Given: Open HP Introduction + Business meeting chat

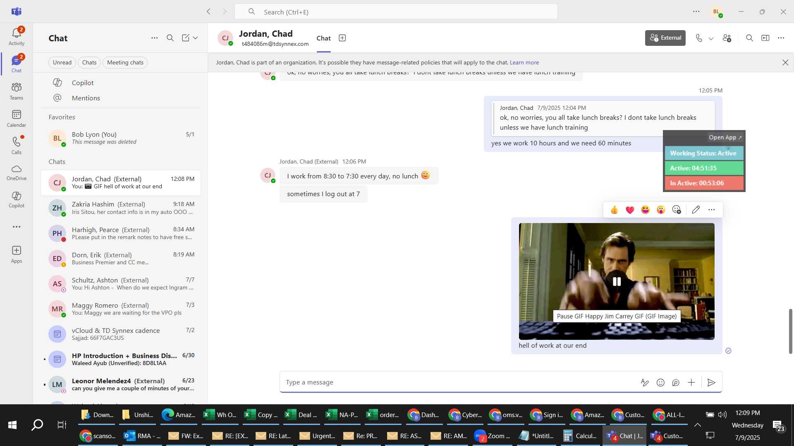Looking at the screenshot, I should [121, 359].
